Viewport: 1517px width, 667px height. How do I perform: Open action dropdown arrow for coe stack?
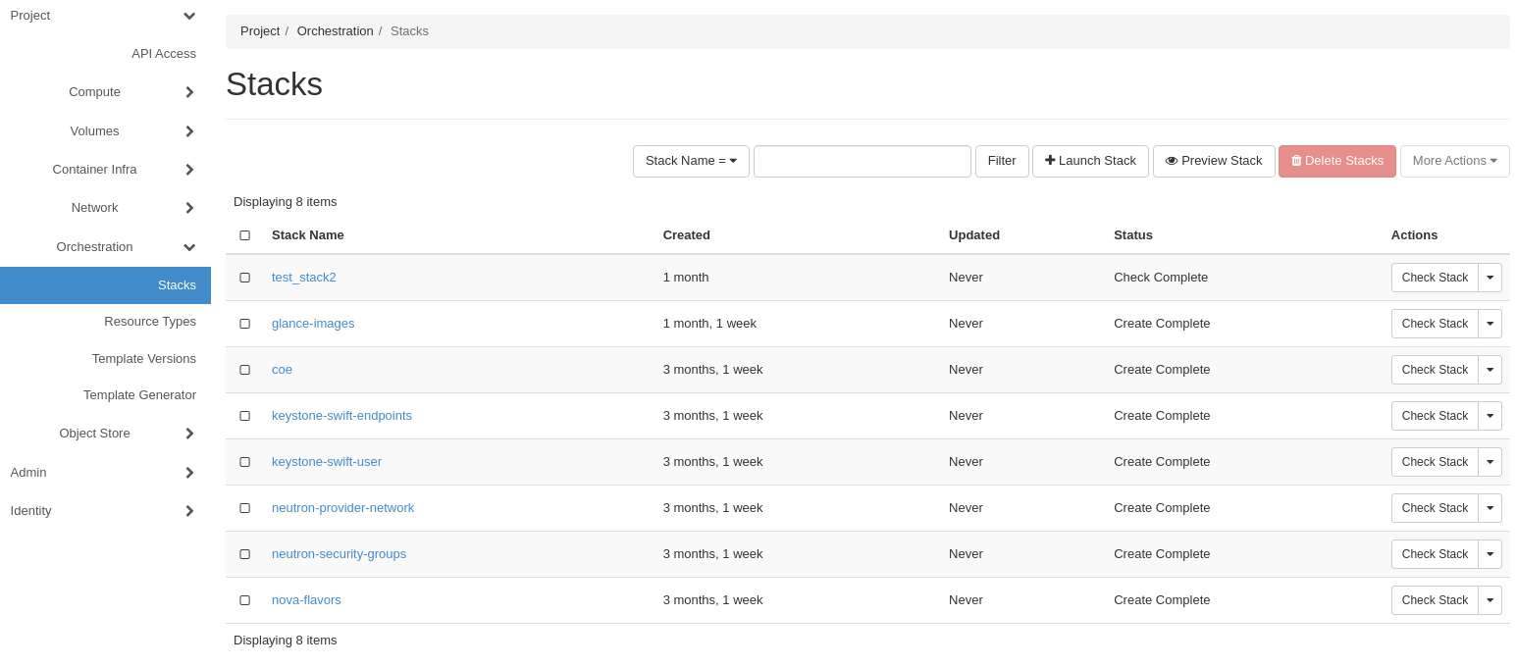click(x=1490, y=370)
